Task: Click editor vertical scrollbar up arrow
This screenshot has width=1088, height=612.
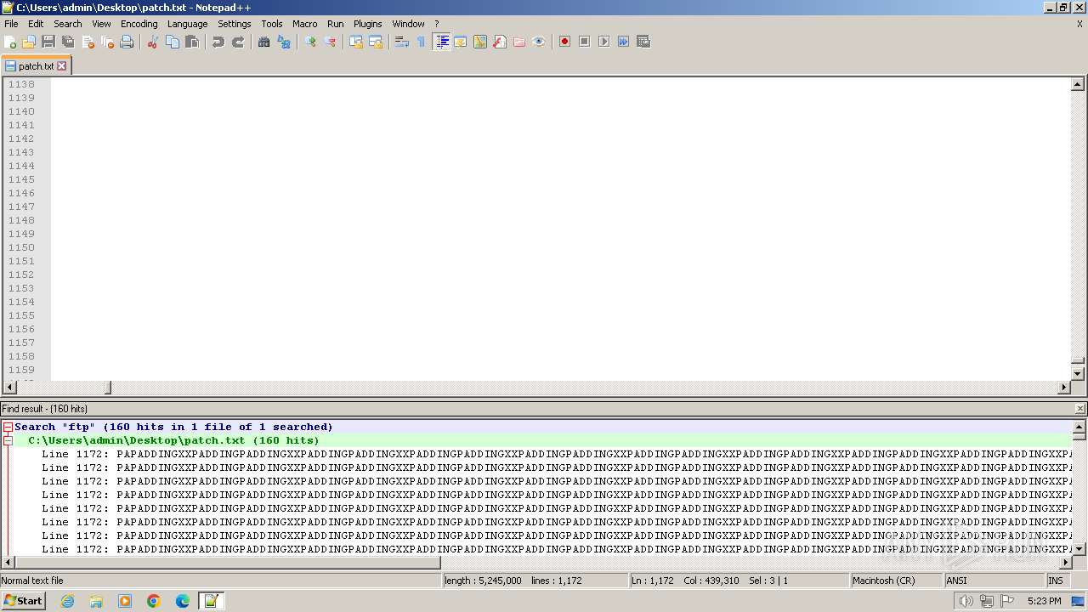Action: tap(1078, 84)
